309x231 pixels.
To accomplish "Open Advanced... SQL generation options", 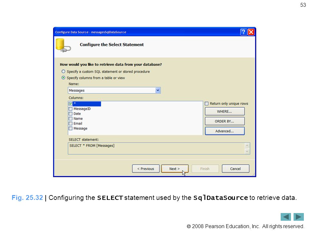I will (225, 131).
